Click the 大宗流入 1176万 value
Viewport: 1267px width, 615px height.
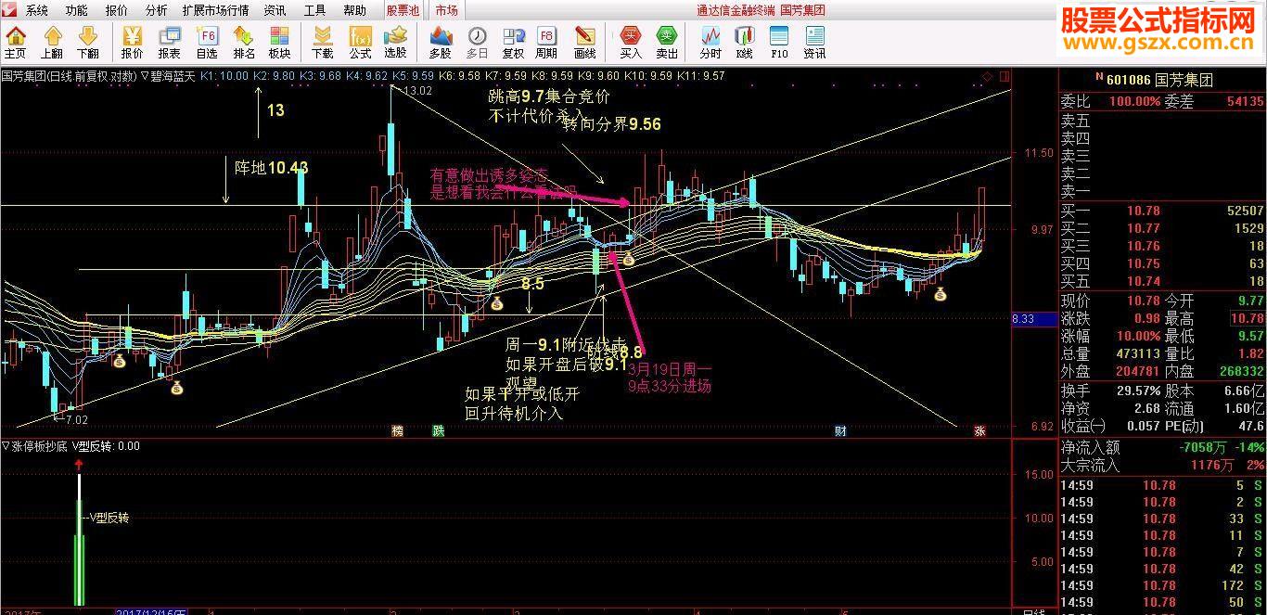click(x=1212, y=465)
